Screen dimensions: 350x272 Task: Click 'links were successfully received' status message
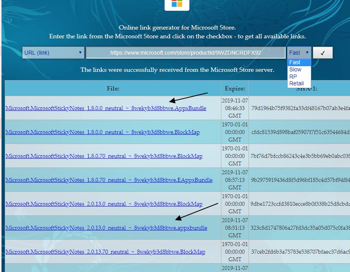(x=177, y=70)
